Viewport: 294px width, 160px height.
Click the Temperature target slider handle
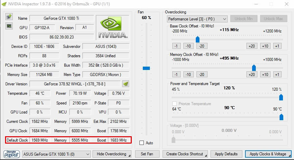(281, 117)
